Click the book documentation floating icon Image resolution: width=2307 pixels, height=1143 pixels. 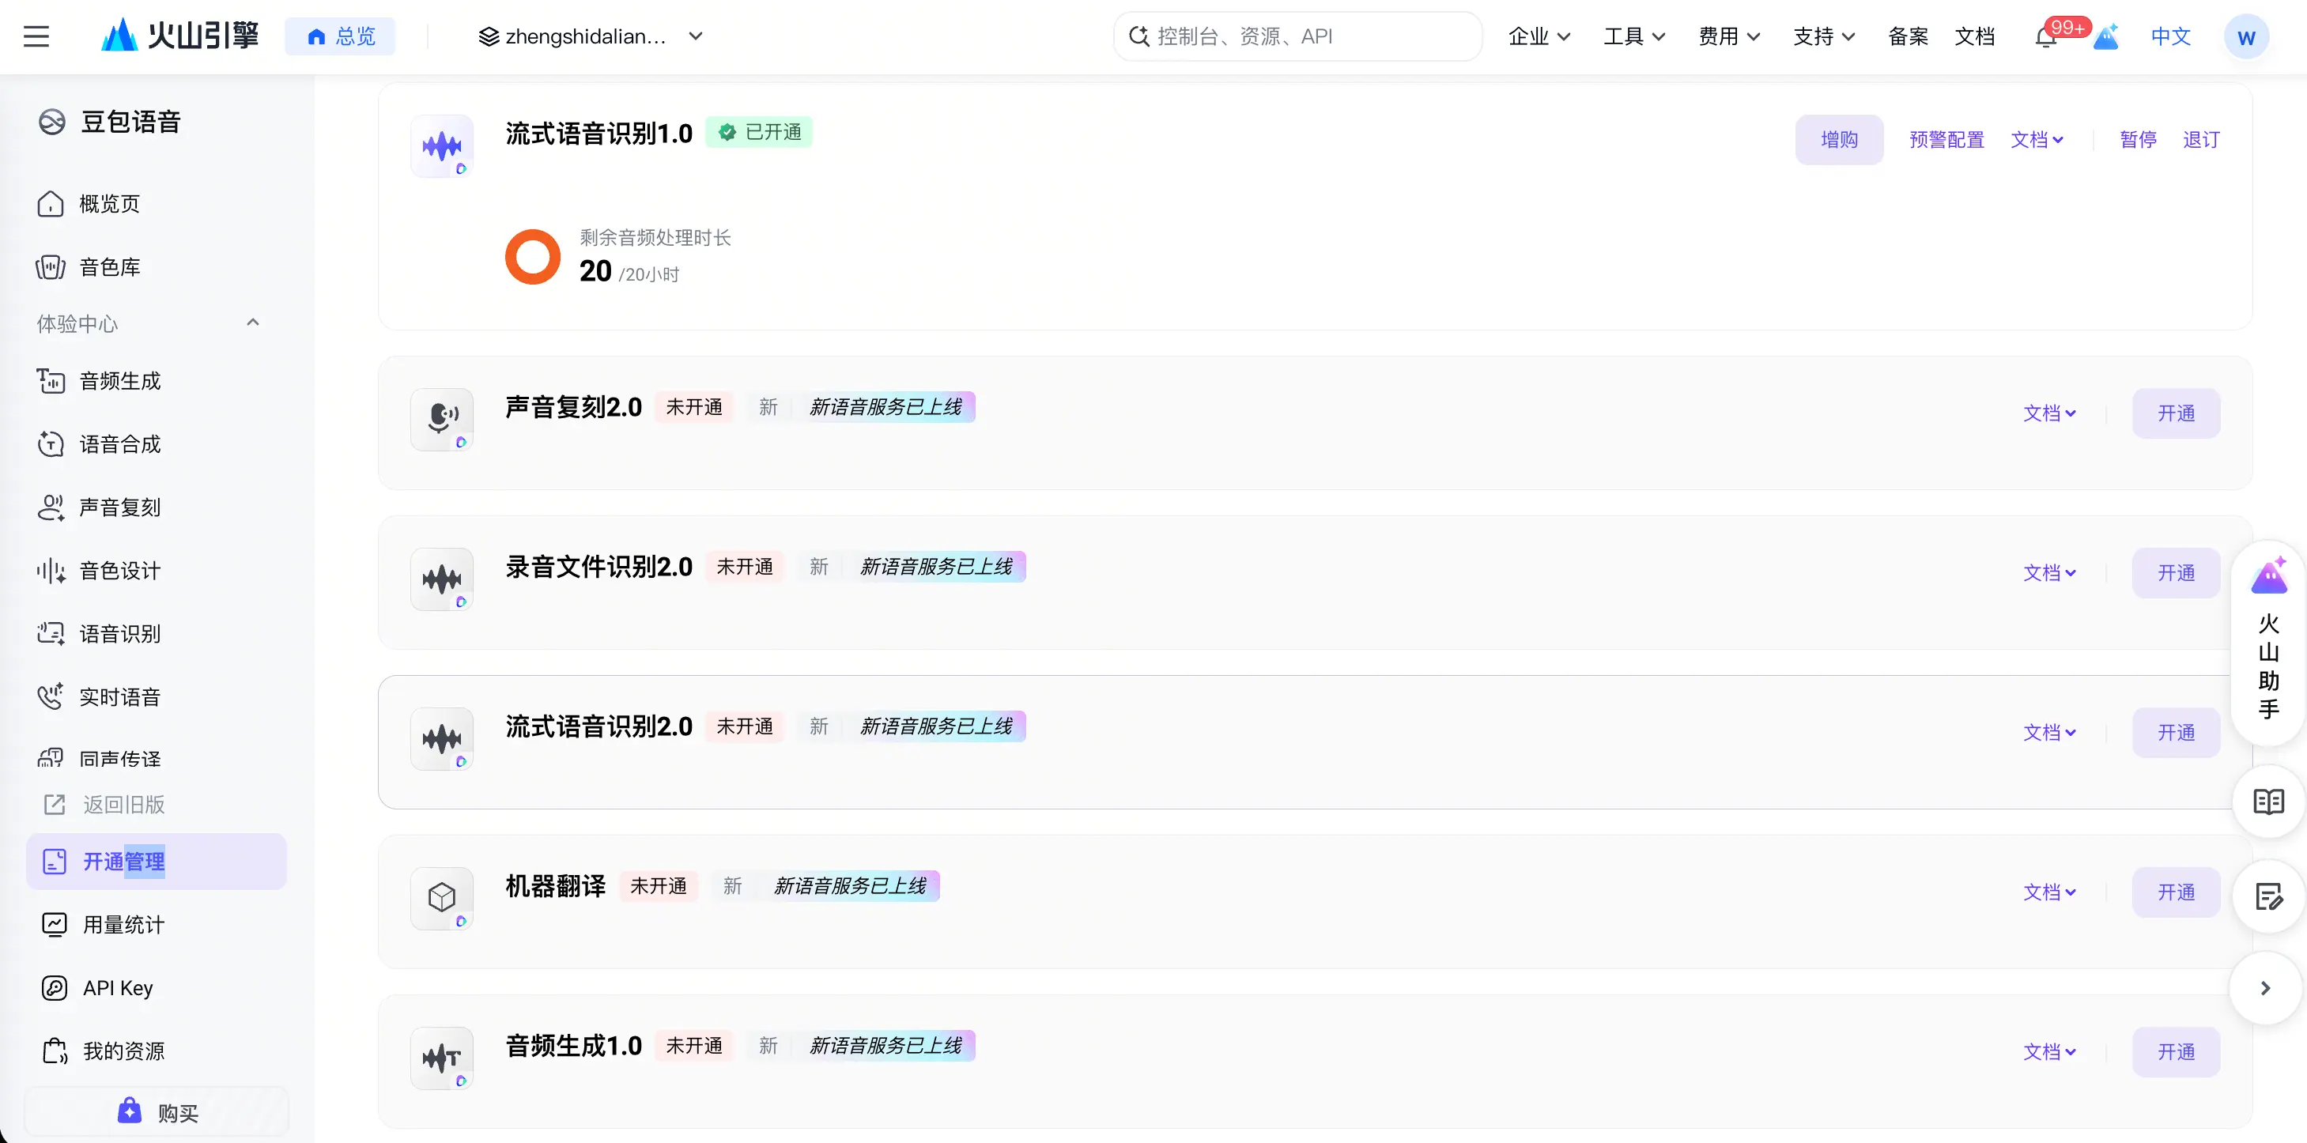(x=2268, y=801)
